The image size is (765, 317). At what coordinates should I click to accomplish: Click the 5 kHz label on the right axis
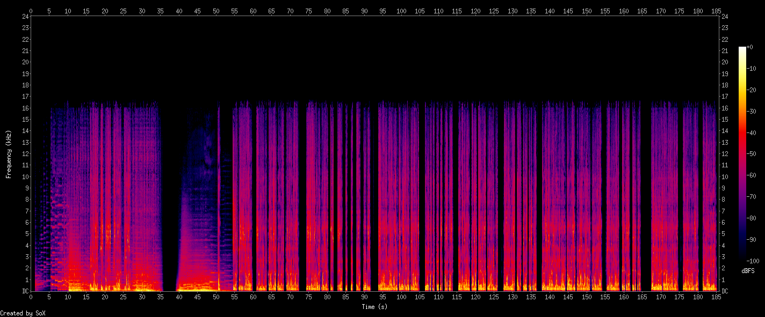(x=724, y=234)
